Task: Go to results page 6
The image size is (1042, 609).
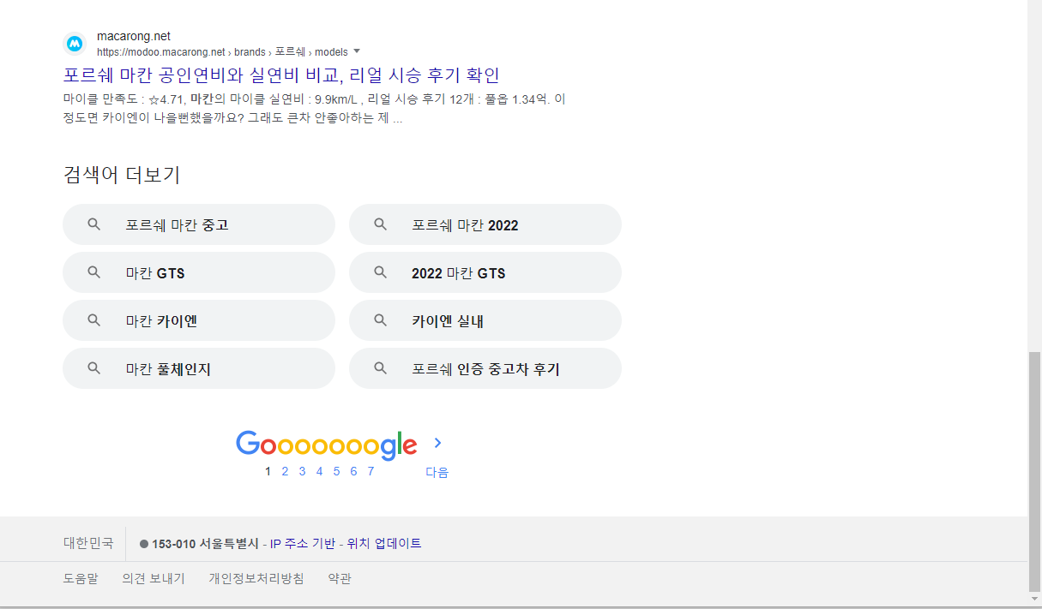Action: [353, 471]
